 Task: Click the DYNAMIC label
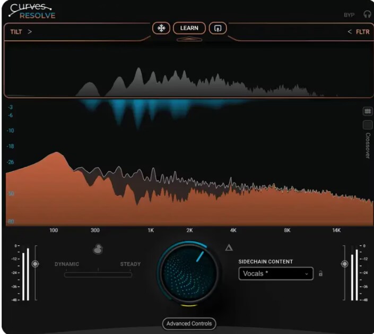(67, 264)
